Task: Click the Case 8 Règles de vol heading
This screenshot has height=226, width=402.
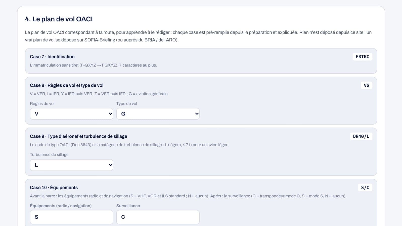Action: 67,85
